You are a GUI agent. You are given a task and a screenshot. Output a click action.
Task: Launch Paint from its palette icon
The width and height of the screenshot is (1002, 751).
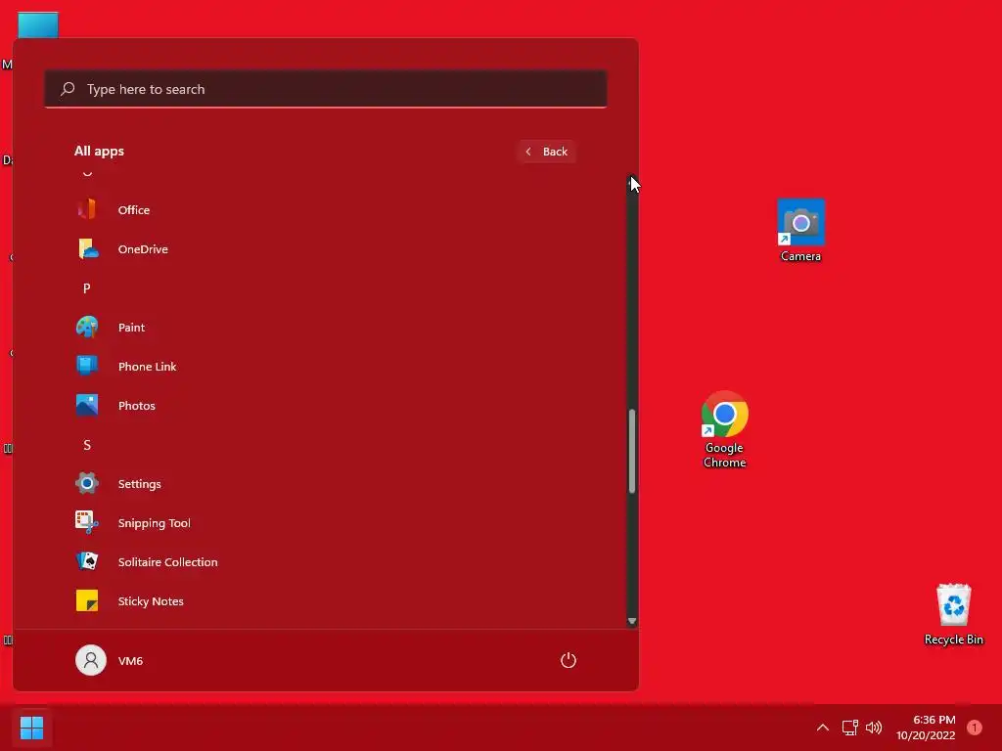point(87,327)
